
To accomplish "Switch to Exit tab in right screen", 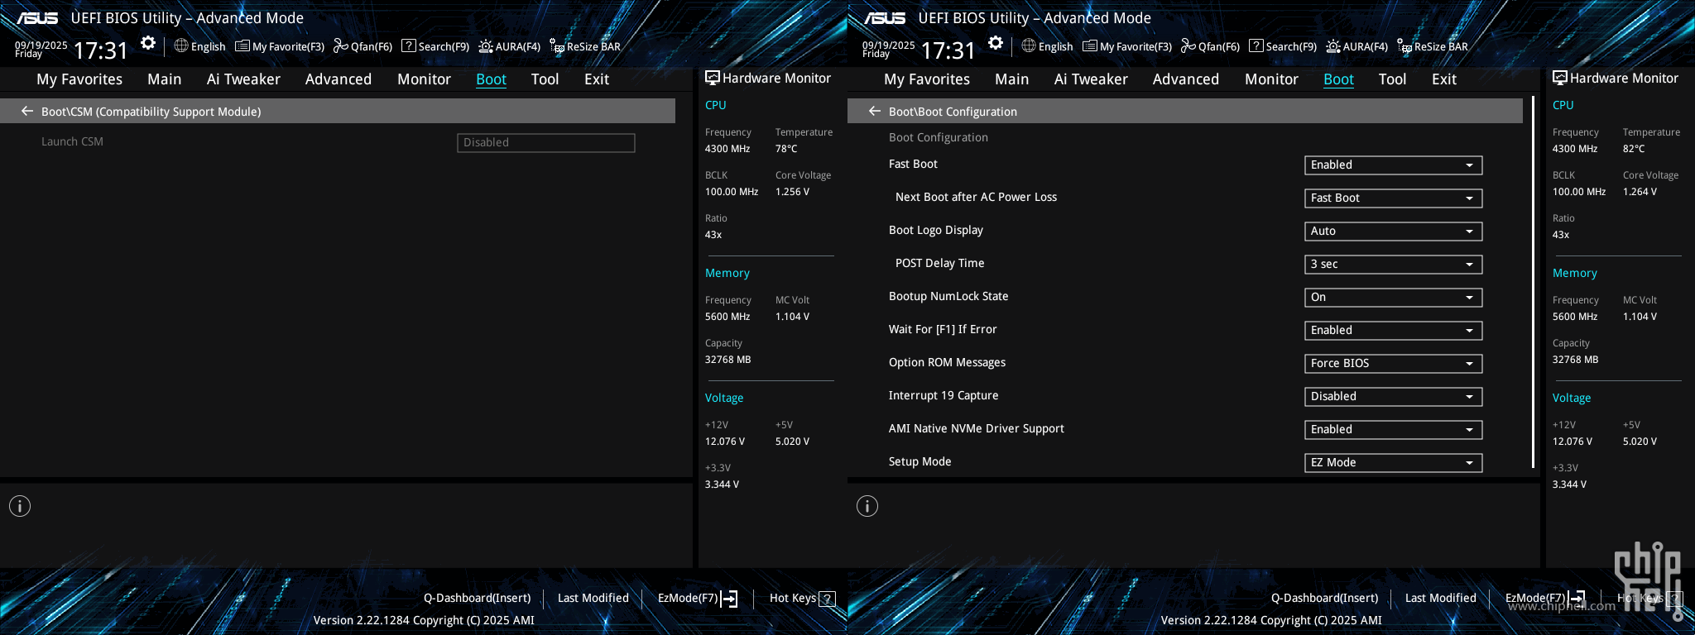I will pos(1444,79).
